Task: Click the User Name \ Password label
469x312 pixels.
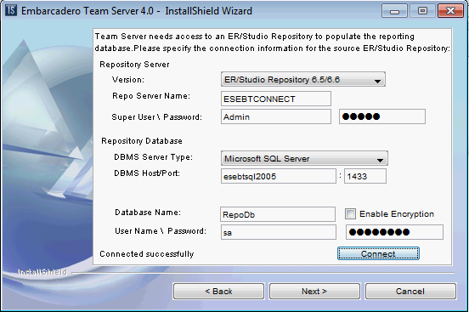Action: [x=161, y=231]
